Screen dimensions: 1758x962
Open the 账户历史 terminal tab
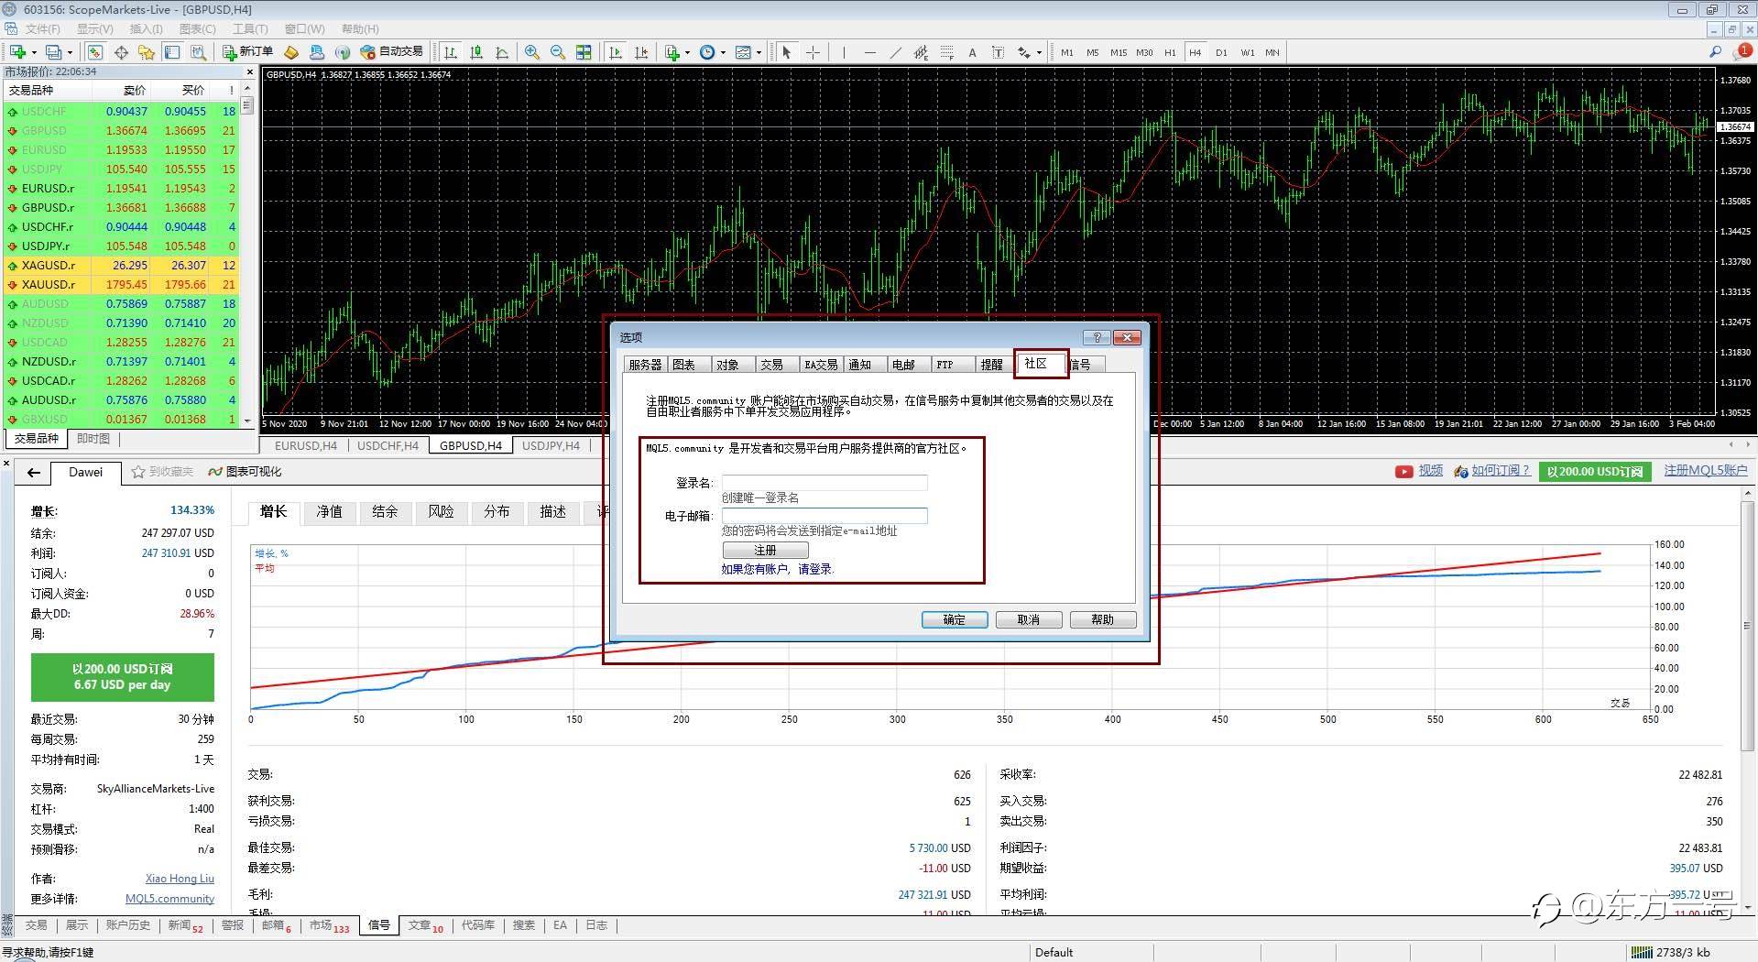(x=127, y=925)
